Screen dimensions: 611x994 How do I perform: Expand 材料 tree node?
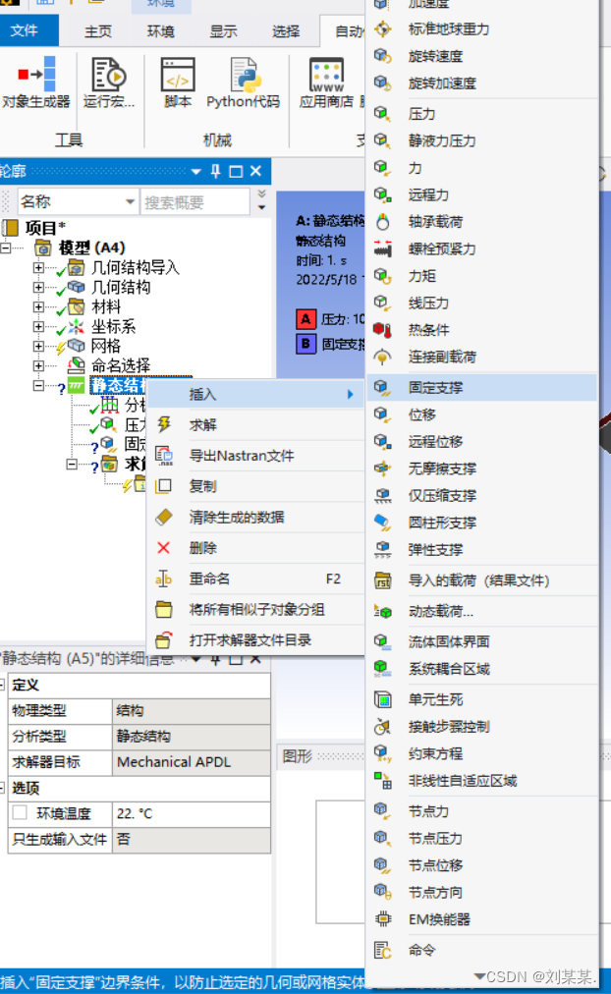[38, 306]
